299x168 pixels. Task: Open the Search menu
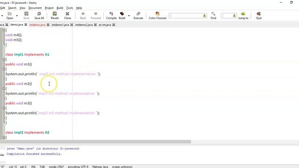tap(12, 8)
